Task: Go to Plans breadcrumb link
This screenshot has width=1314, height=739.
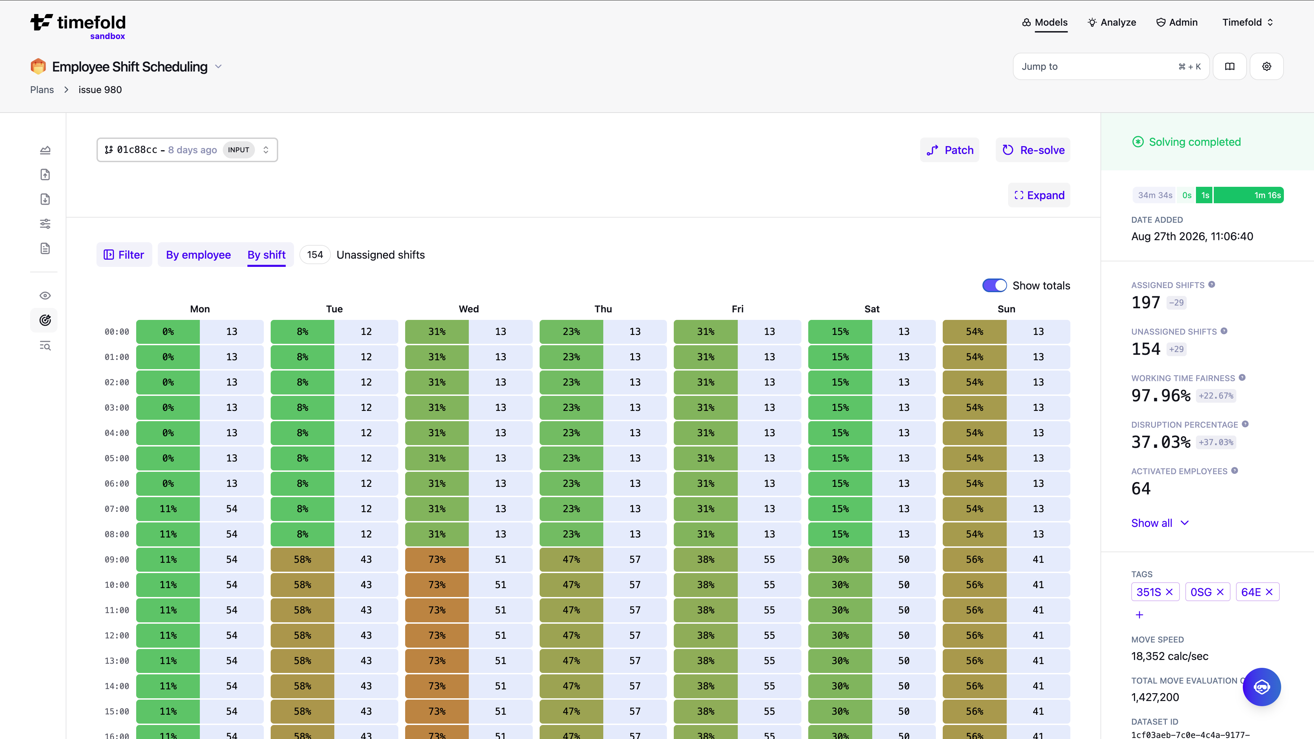Action: pos(42,90)
